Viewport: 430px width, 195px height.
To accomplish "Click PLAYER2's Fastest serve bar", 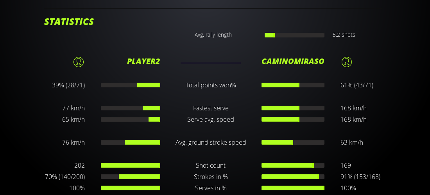I will [x=131, y=108].
